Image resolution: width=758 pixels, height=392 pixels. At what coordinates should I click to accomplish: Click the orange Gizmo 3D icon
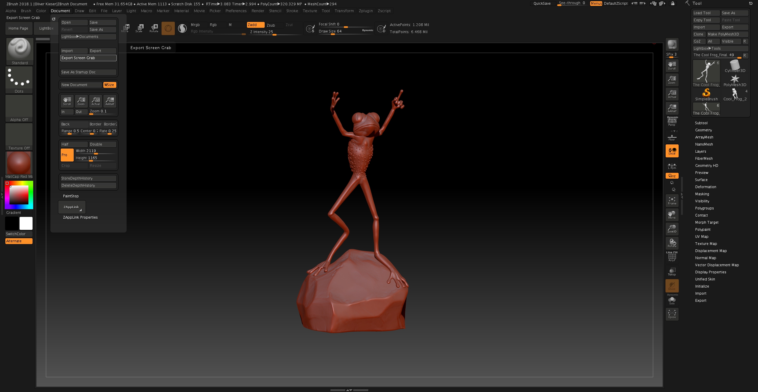[x=168, y=28]
